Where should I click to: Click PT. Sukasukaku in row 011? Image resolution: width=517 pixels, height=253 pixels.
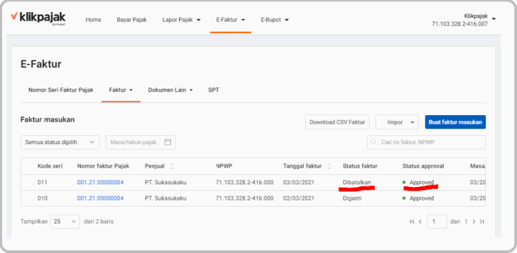[166, 182]
